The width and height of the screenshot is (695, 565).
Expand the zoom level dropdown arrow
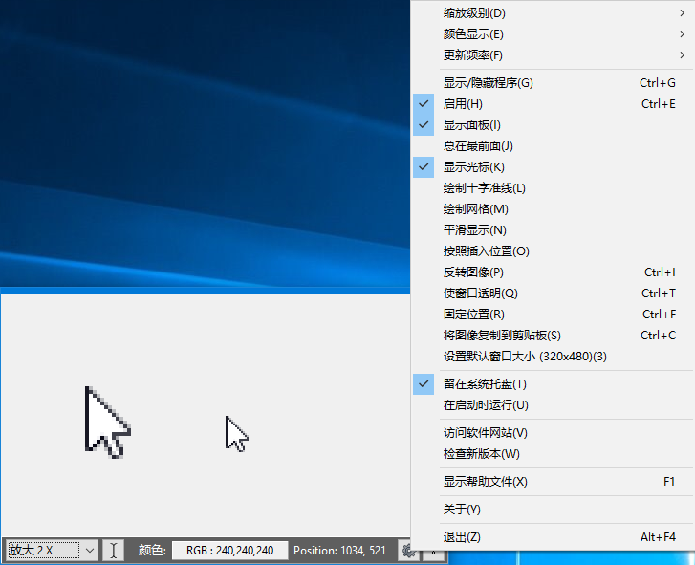(90, 551)
